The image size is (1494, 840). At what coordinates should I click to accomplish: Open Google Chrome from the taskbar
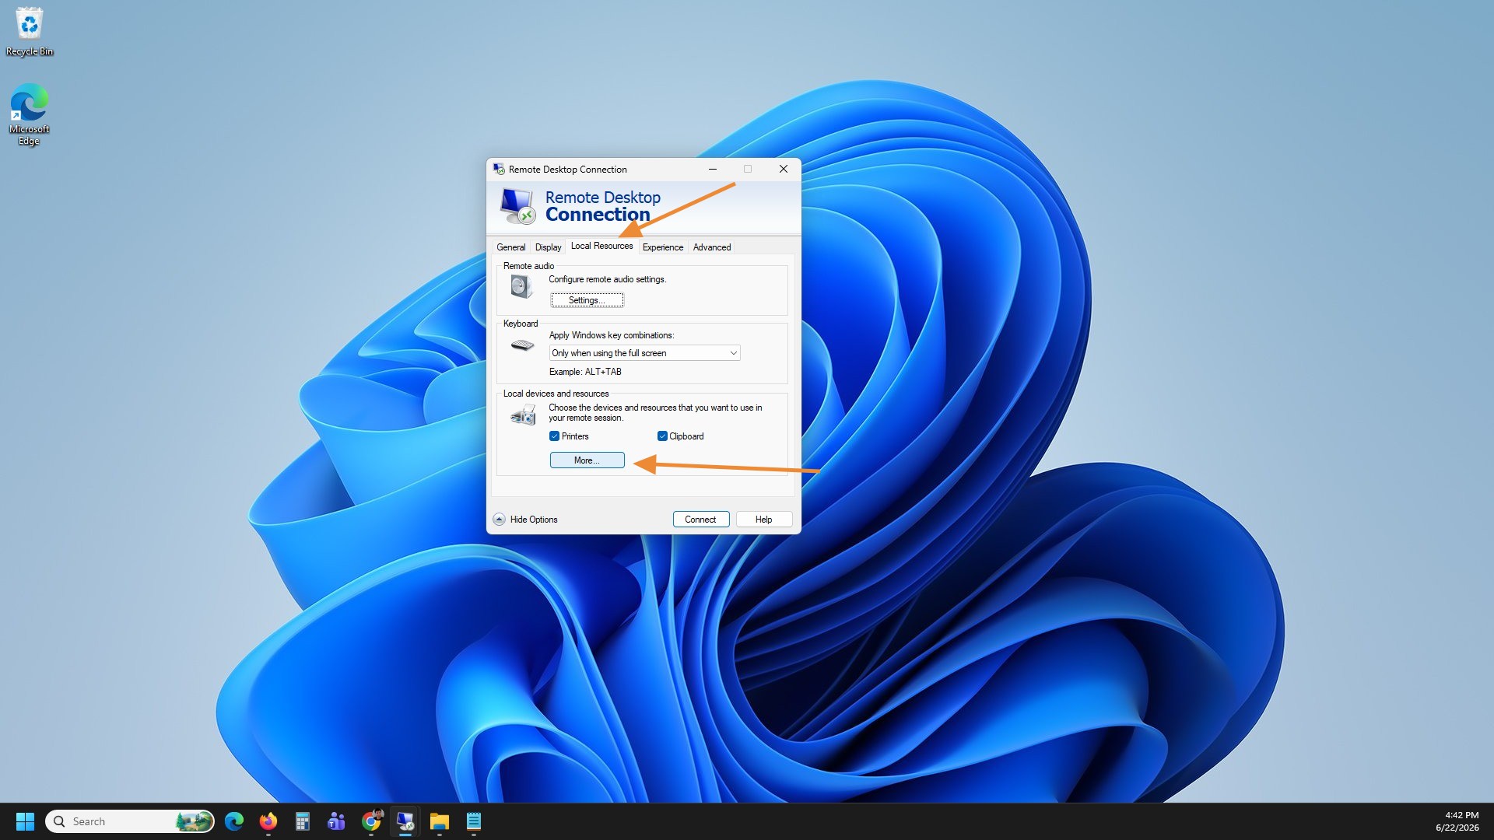pos(371,821)
